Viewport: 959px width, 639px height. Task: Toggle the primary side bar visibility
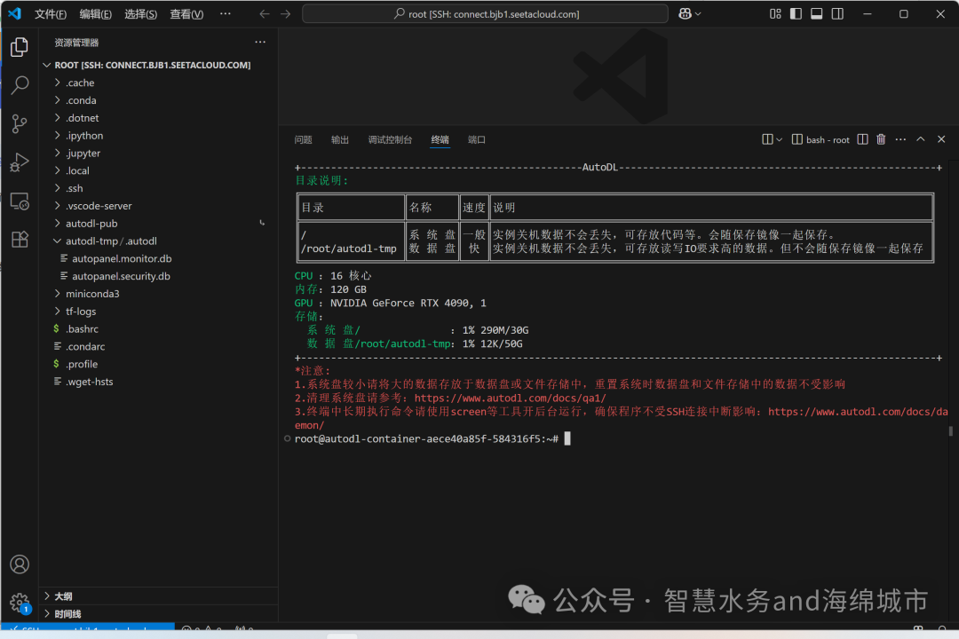coord(796,13)
